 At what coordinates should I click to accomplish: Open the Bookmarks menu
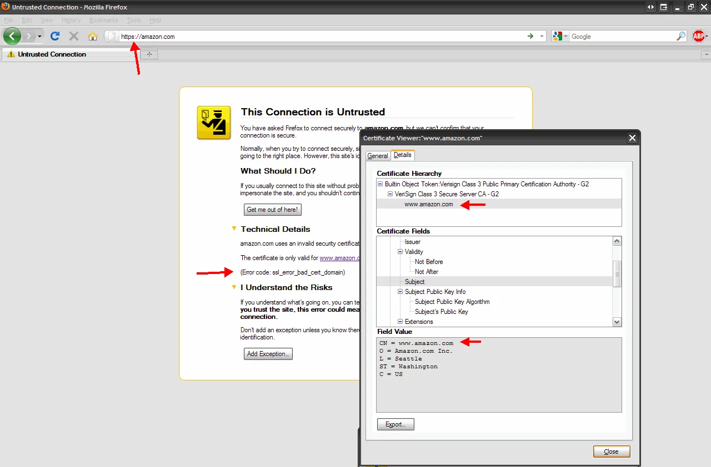tap(103, 20)
